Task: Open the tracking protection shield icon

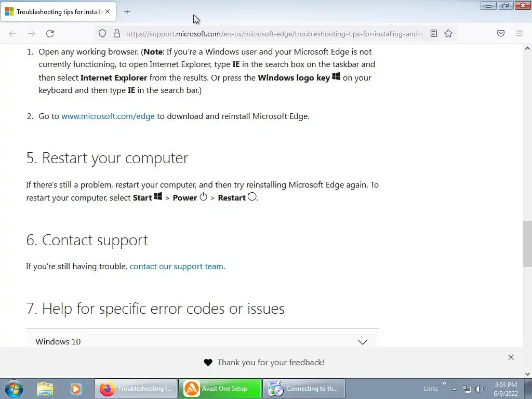Action: [x=102, y=33]
